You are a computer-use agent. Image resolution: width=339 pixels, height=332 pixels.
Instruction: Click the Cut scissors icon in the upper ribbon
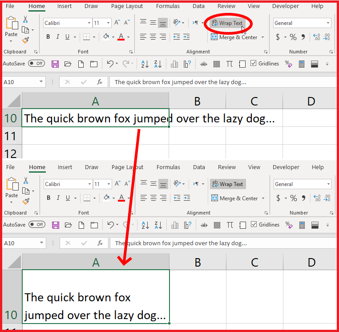25,19
